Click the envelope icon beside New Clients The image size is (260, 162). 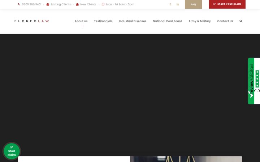point(77,4)
